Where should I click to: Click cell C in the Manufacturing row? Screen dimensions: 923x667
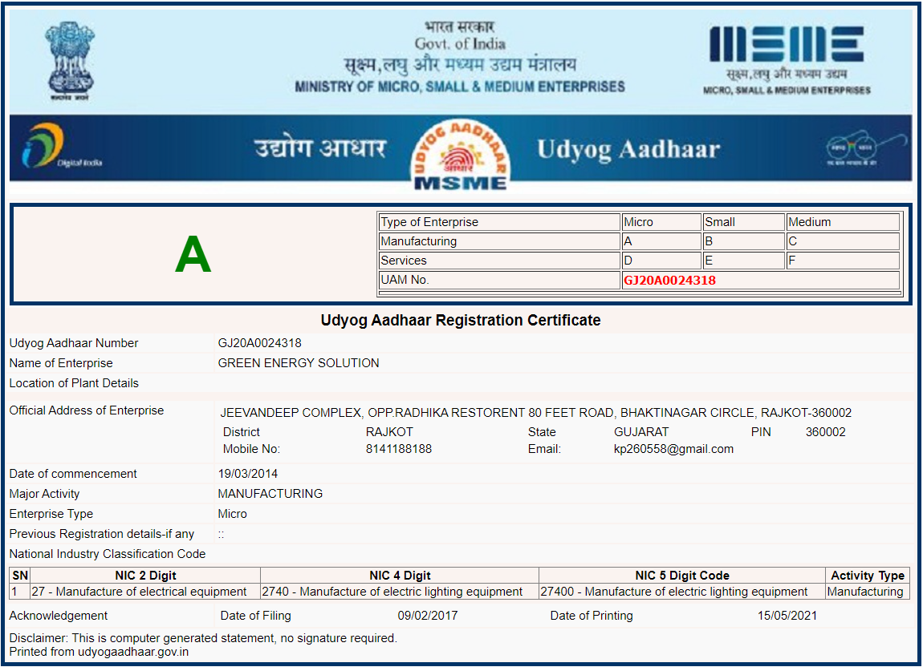pyautogui.click(x=843, y=241)
